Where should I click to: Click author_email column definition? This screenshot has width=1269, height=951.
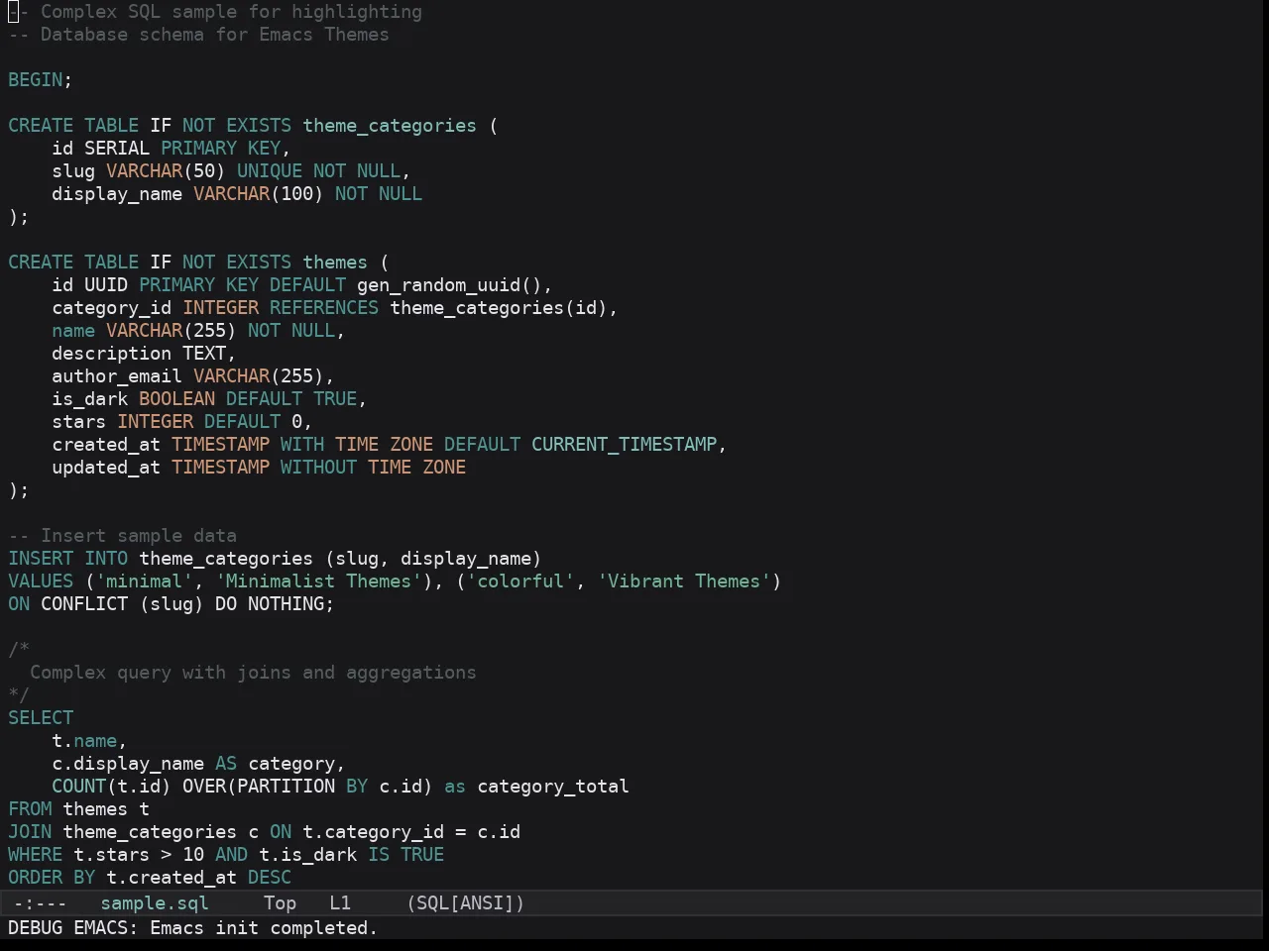point(193,376)
